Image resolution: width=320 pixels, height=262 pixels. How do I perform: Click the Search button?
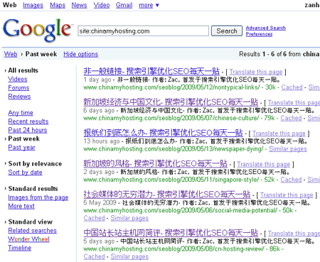pos(227,31)
